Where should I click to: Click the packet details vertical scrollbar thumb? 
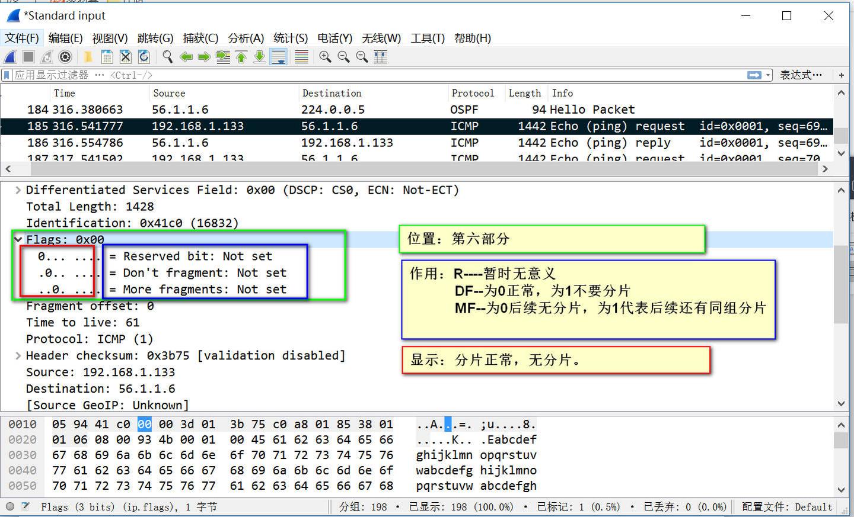click(x=841, y=284)
